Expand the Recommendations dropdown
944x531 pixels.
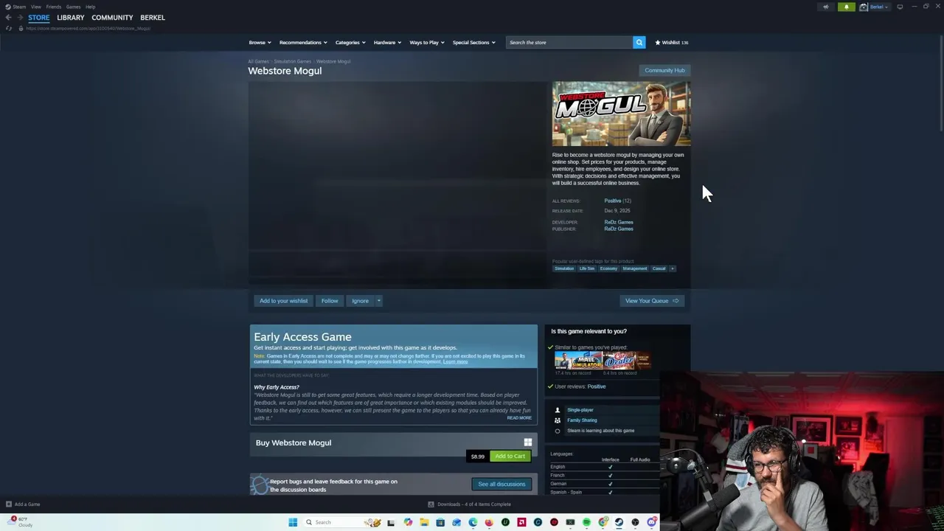pos(303,42)
